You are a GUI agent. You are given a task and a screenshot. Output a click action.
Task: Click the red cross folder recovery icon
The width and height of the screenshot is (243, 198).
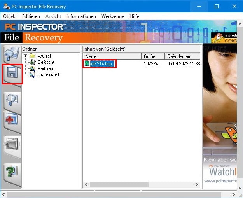(12, 119)
